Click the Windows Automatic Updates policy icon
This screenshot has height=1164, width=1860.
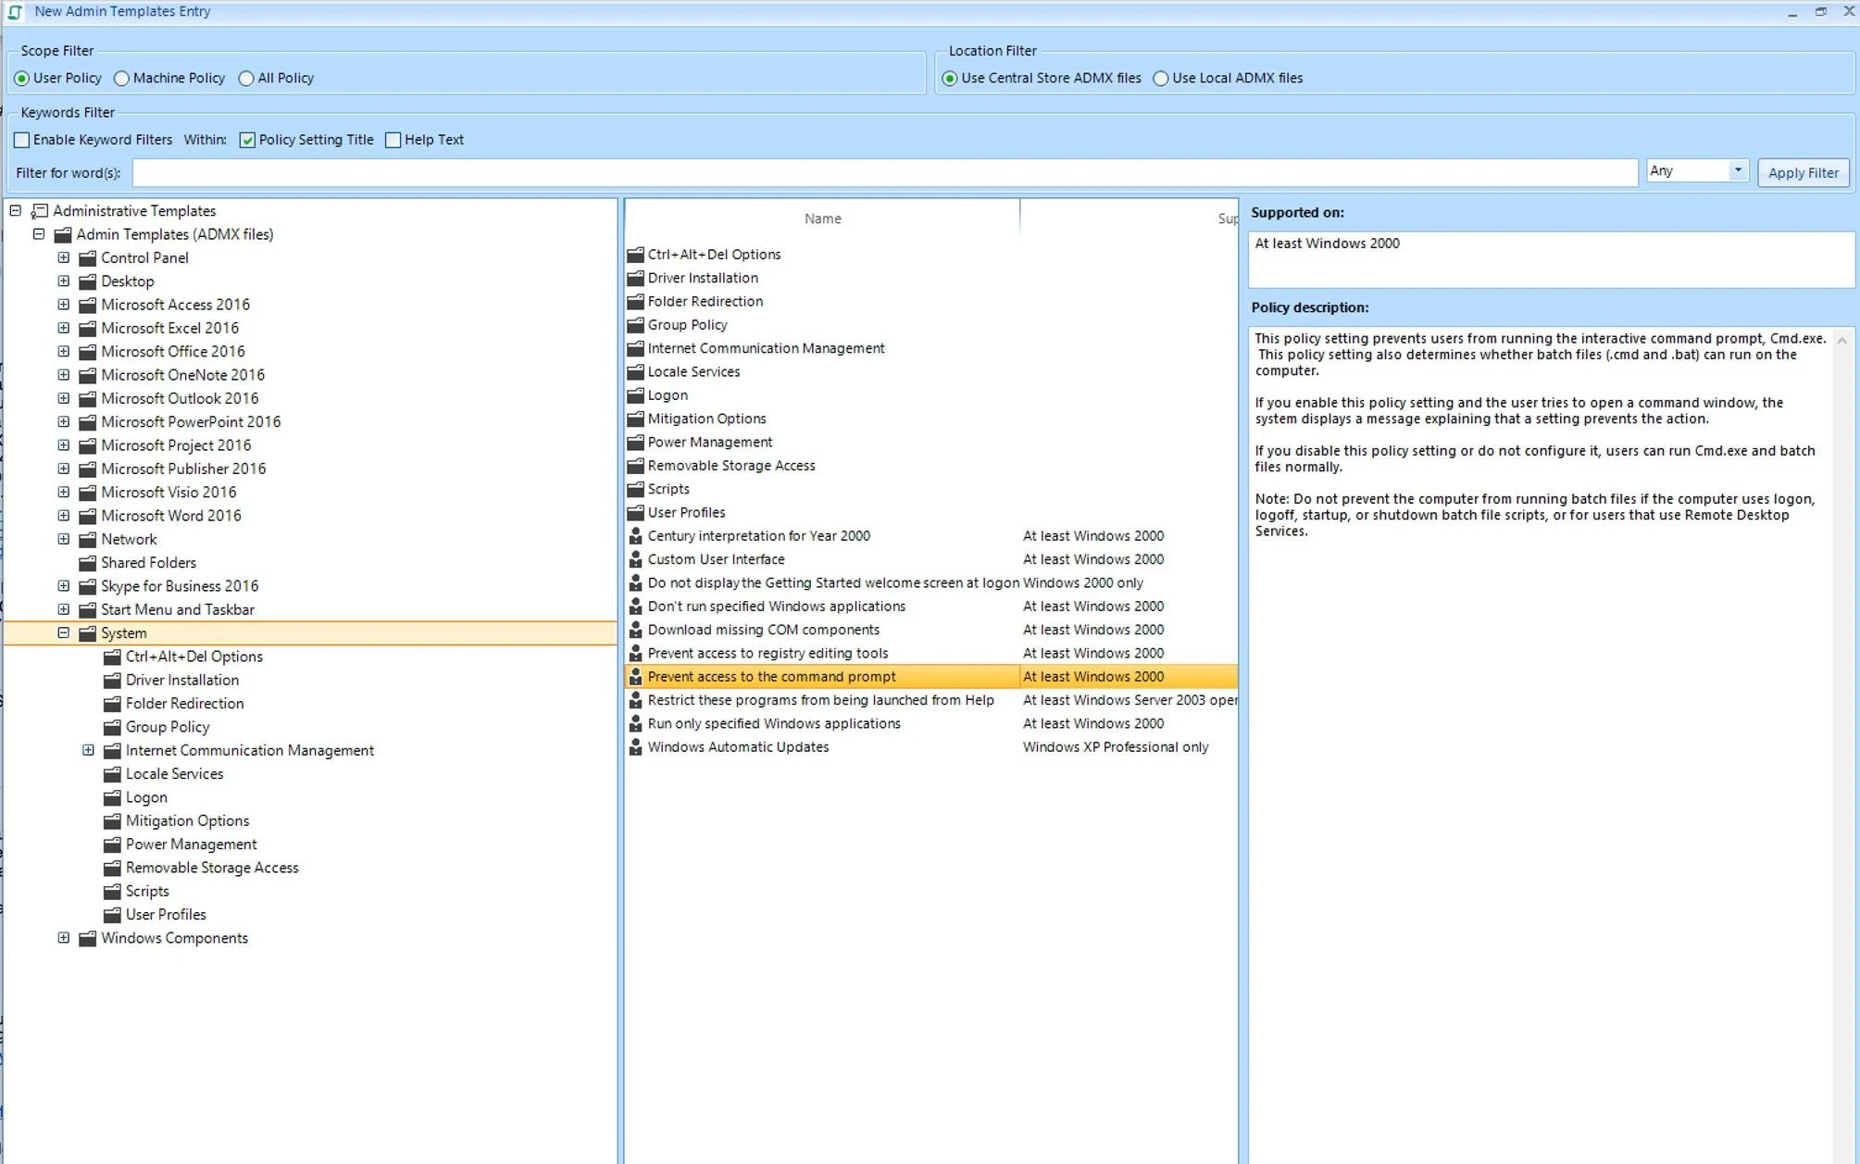635,747
